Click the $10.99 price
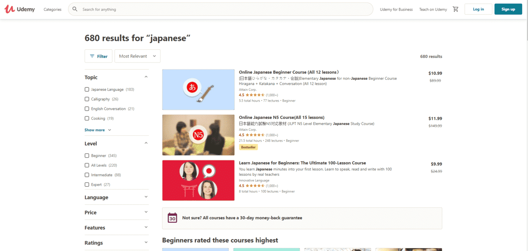Screen dimensions: 528x251 [x=435, y=73]
